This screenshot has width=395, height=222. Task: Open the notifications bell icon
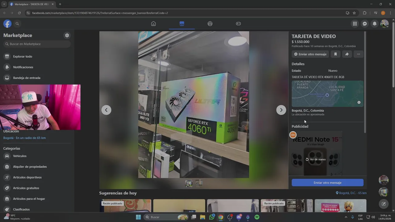[375, 24]
